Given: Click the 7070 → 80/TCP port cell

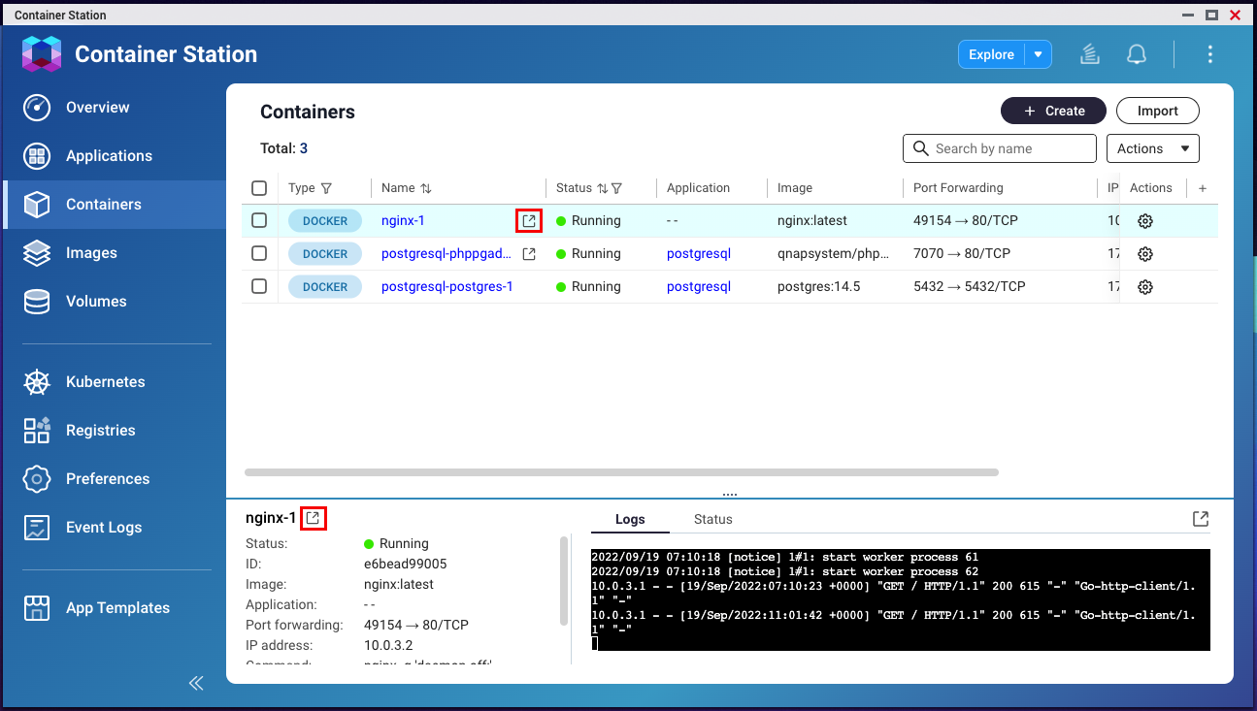Looking at the screenshot, I should (962, 254).
